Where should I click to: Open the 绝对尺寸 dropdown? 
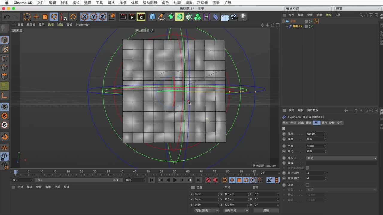(x=236, y=211)
